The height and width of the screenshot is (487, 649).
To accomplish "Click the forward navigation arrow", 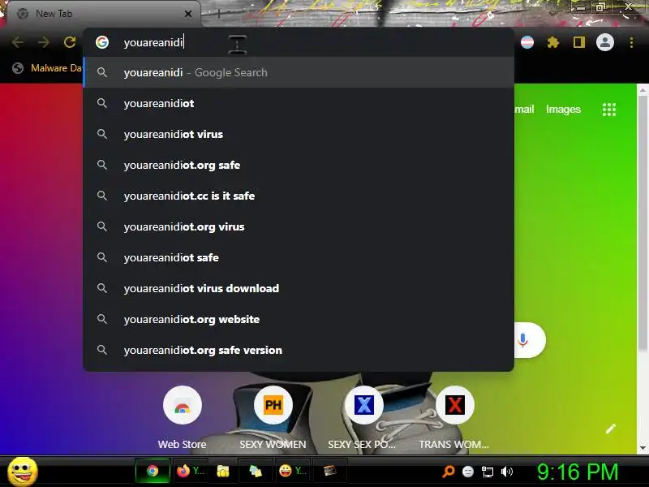I will pyautogui.click(x=44, y=42).
